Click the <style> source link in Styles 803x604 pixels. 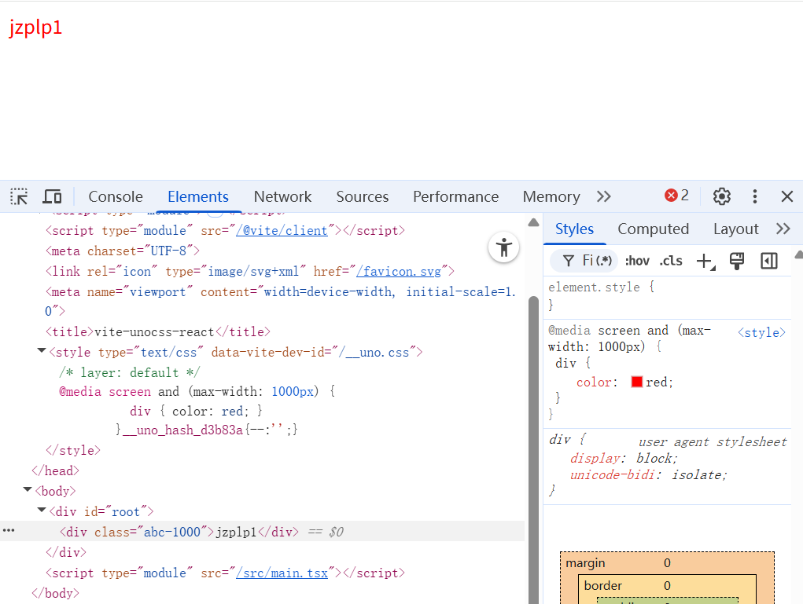coord(761,332)
